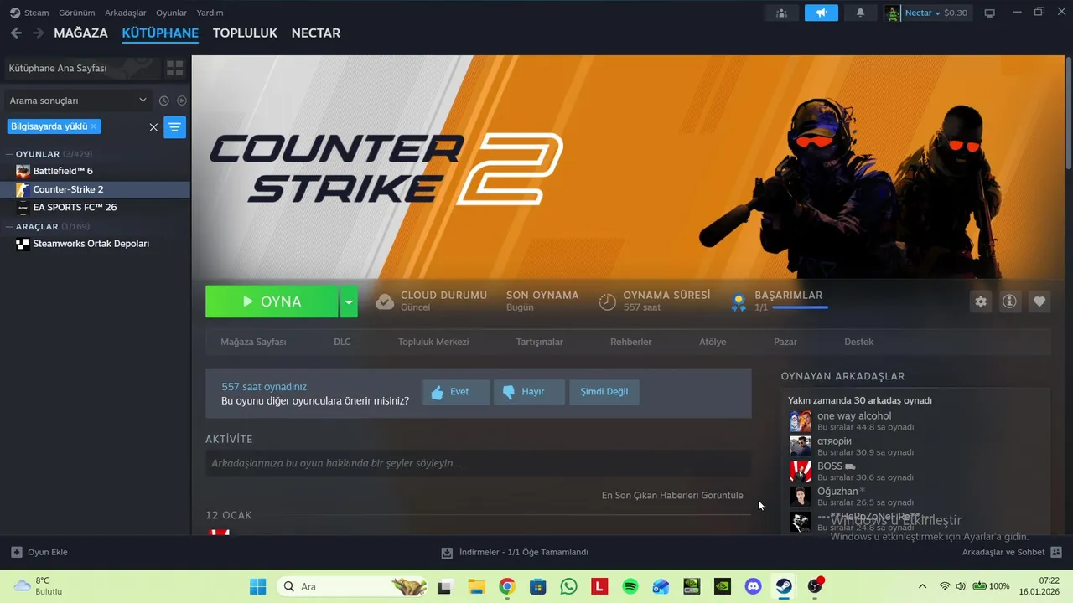
Task: Click the activity status input field
Action: pos(479,463)
